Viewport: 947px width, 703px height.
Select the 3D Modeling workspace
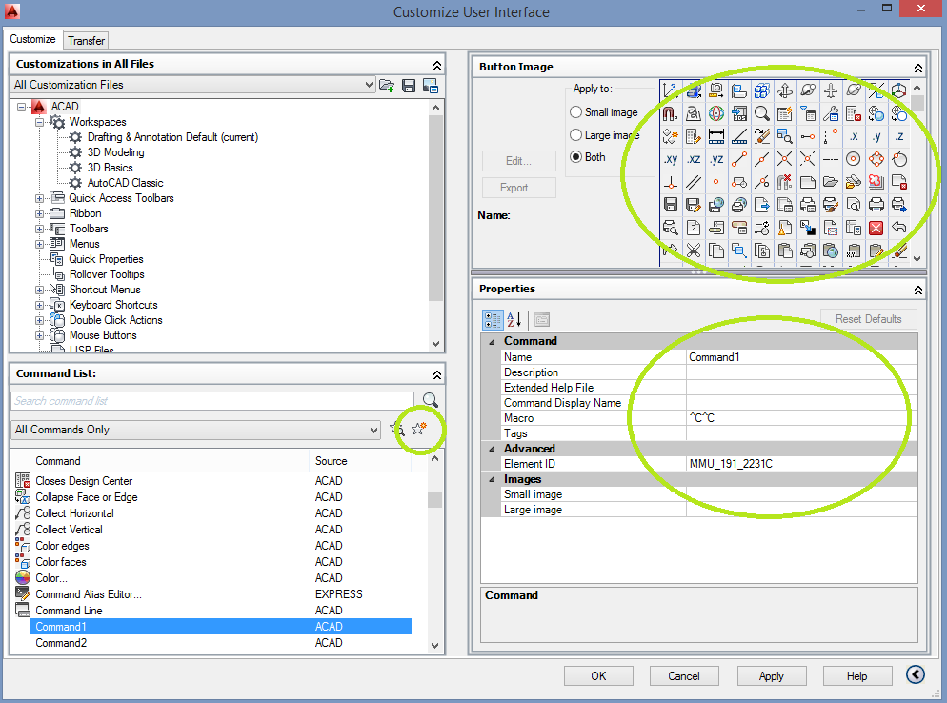point(115,152)
